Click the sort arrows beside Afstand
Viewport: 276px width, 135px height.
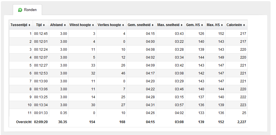(65, 25)
